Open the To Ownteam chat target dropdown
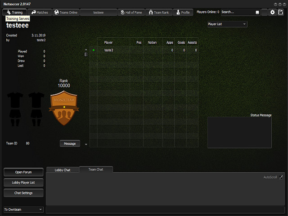Screen dimensions: 288x216 pyautogui.click(x=23, y=209)
